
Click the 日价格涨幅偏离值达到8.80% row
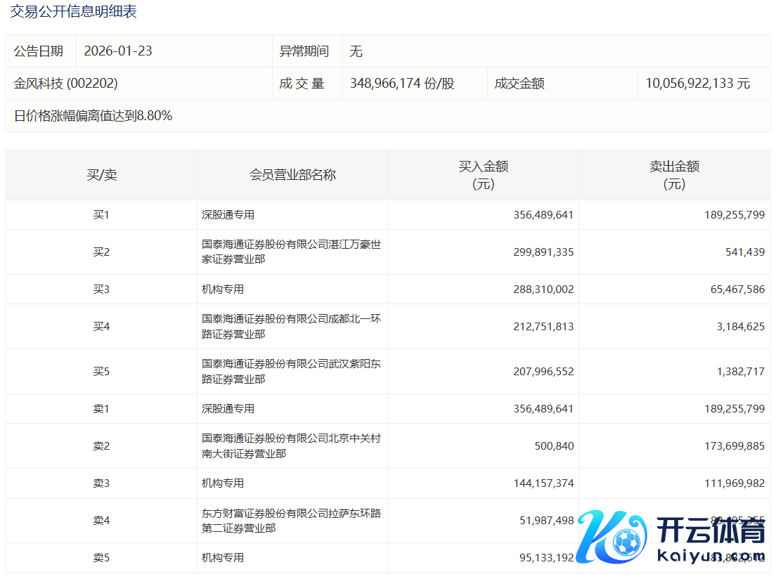[x=93, y=116]
